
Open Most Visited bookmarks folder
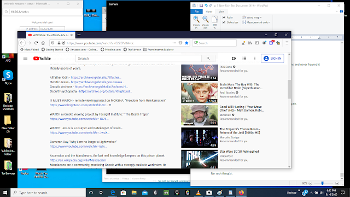[x=30, y=50]
